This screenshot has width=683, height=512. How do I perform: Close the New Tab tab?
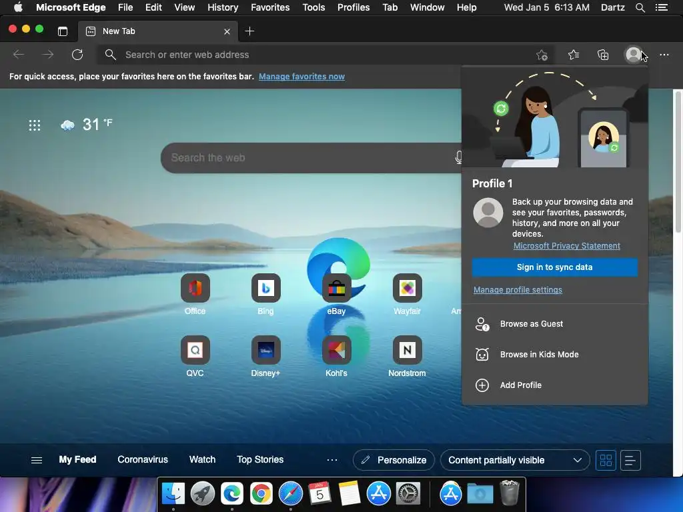[227, 31]
